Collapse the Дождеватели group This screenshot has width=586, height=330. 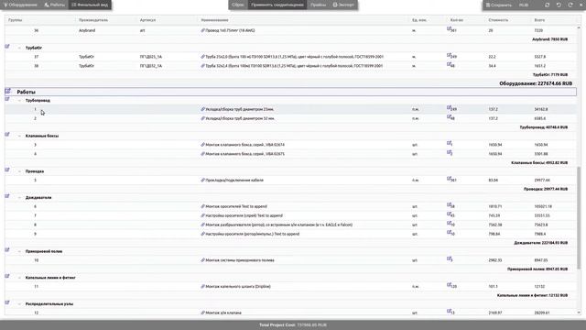click(x=19, y=198)
